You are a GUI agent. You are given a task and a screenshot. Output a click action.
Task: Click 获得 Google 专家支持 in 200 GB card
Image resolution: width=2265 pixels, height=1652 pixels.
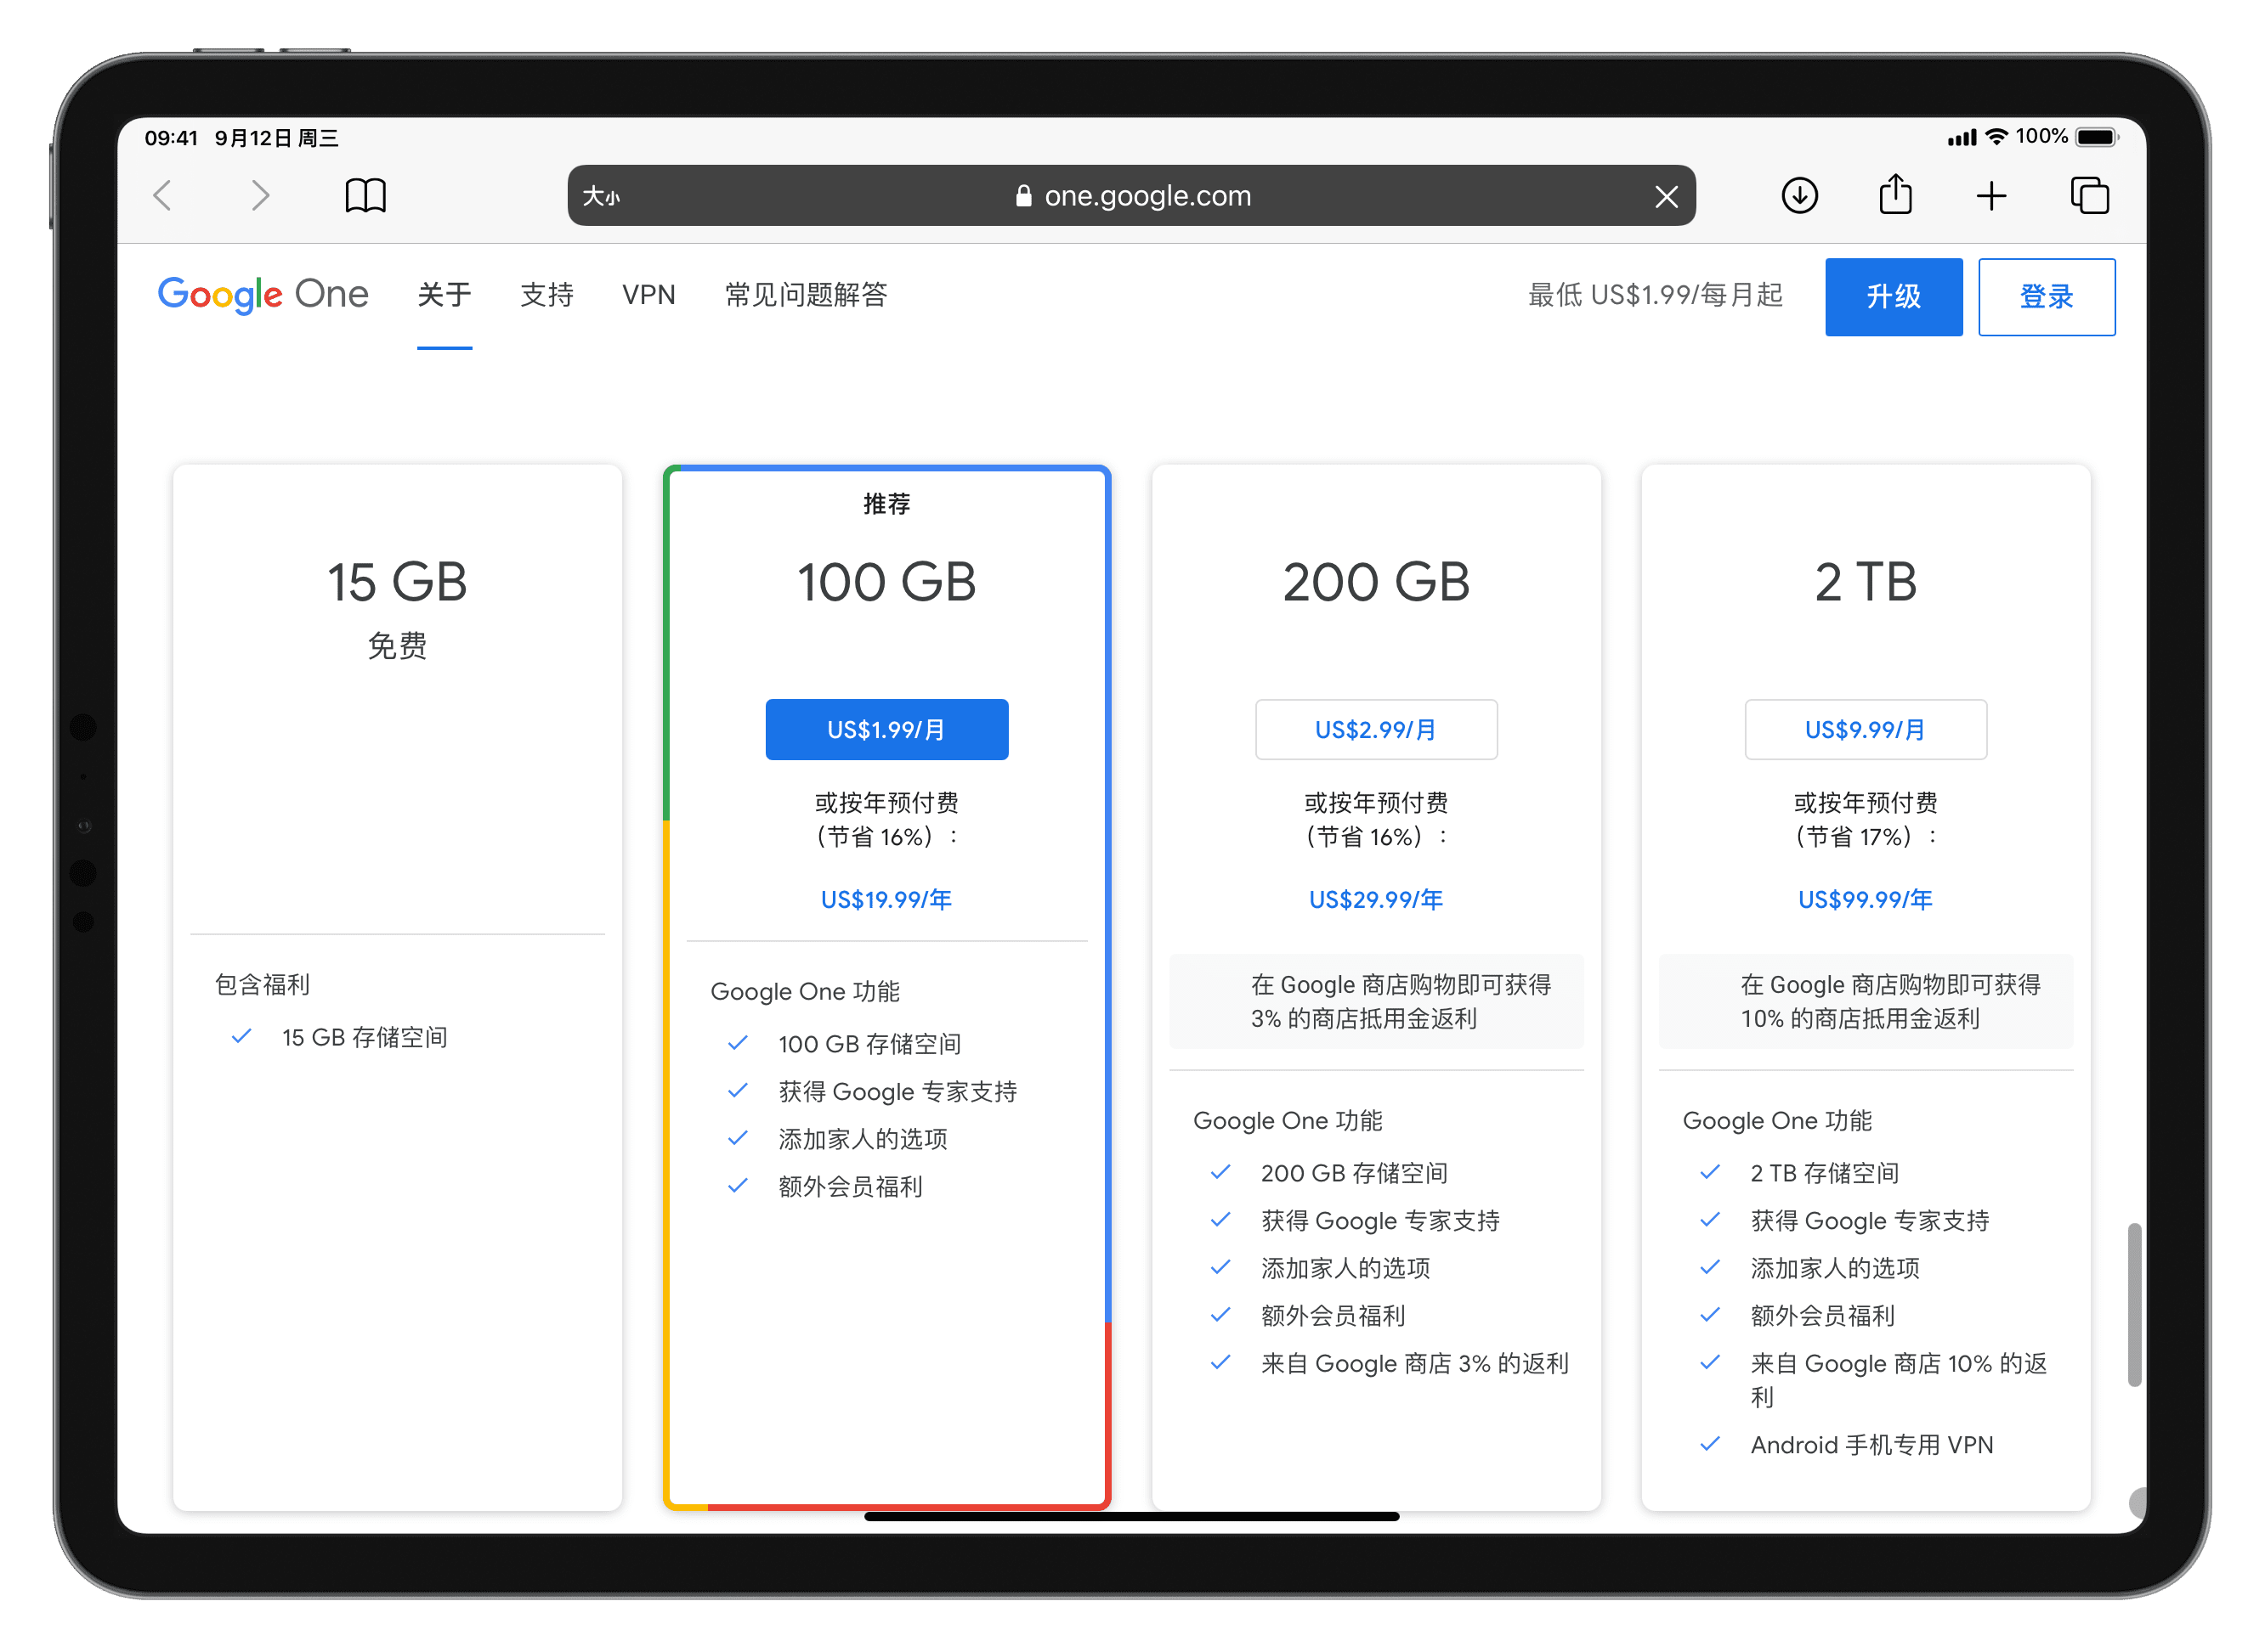coord(1379,1220)
